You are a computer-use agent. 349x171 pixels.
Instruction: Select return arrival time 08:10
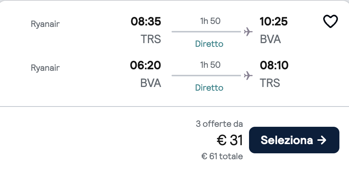[x=274, y=65]
